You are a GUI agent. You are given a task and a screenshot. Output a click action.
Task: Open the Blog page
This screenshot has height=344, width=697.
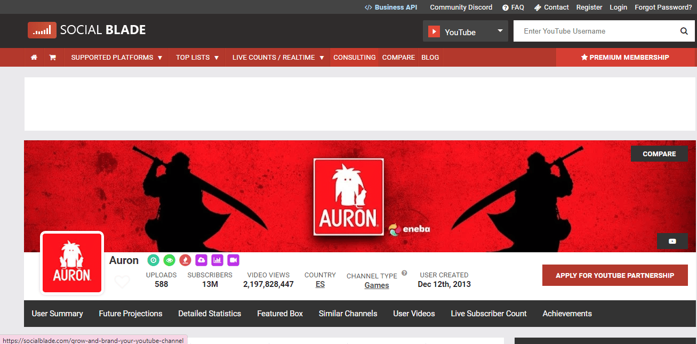pyautogui.click(x=430, y=58)
